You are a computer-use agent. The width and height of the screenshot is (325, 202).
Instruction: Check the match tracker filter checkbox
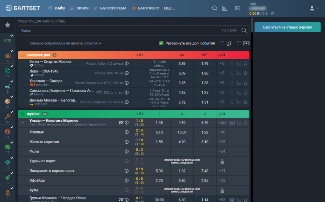(x=239, y=43)
